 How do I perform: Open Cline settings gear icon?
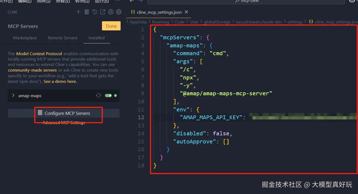point(119,12)
